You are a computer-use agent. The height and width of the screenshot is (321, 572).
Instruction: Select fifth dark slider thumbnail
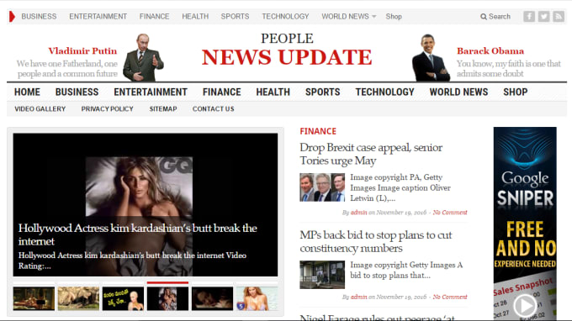[x=212, y=299]
